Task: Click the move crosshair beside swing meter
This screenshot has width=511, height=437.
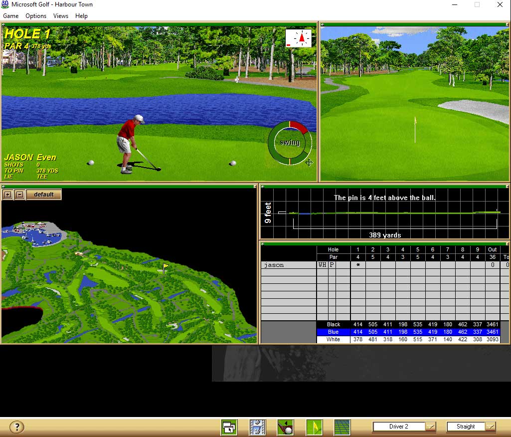Action: (309, 162)
